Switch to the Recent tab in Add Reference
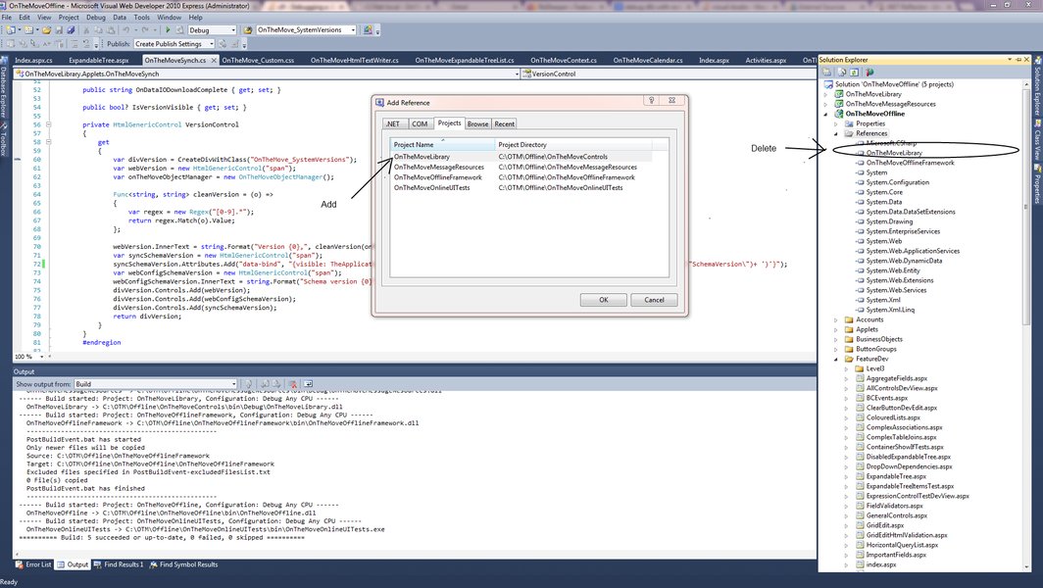Screen dimensions: 1043x588 [504, 123]
